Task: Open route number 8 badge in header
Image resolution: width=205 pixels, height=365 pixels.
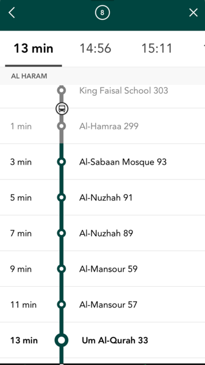Action: pos(102,13)
